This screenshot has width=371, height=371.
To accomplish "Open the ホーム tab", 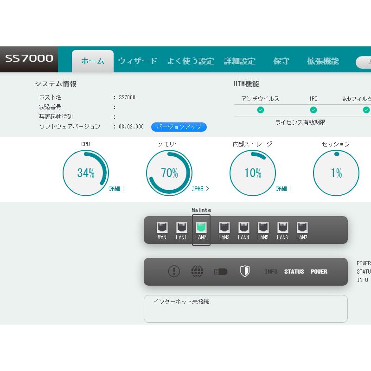I will [93, 61].
